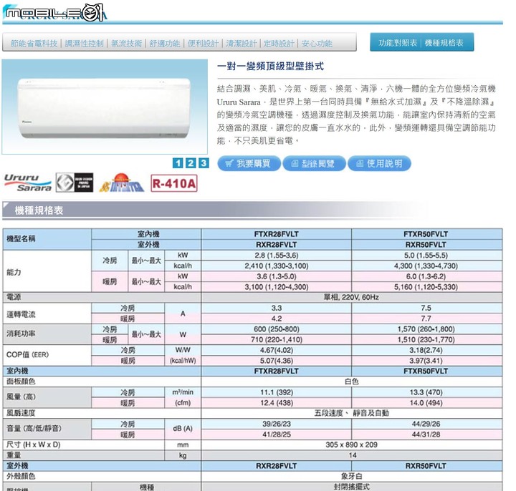The height and width of the screenshot is (491, 516).
Task: Click the COP value 3.18(2.74)
Action: 426,350
